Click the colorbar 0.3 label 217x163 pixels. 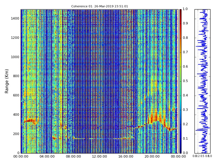coord(185,110)
